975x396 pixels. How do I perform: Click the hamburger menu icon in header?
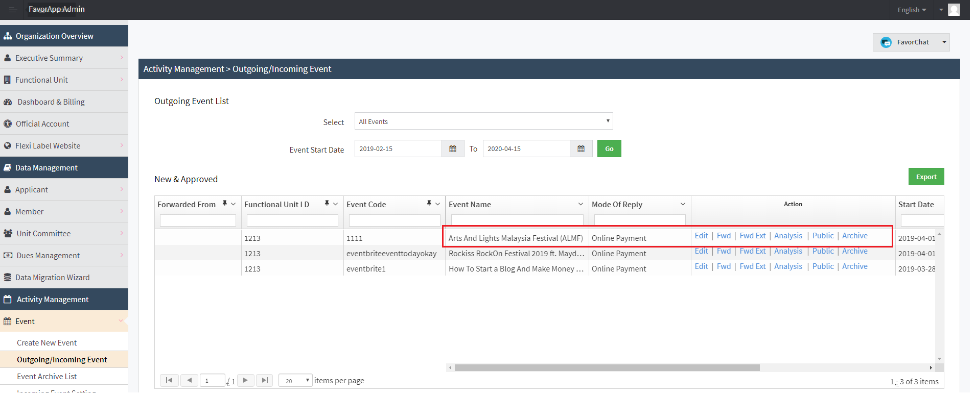pyautogui.click(x=13, y=10)
